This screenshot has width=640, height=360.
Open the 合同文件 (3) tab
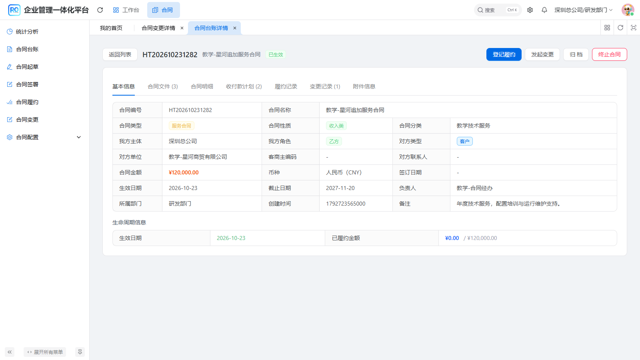tap(163, 86)
